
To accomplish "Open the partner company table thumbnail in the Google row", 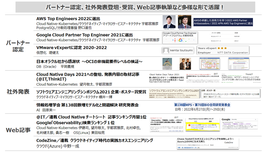I will (225, 37).
